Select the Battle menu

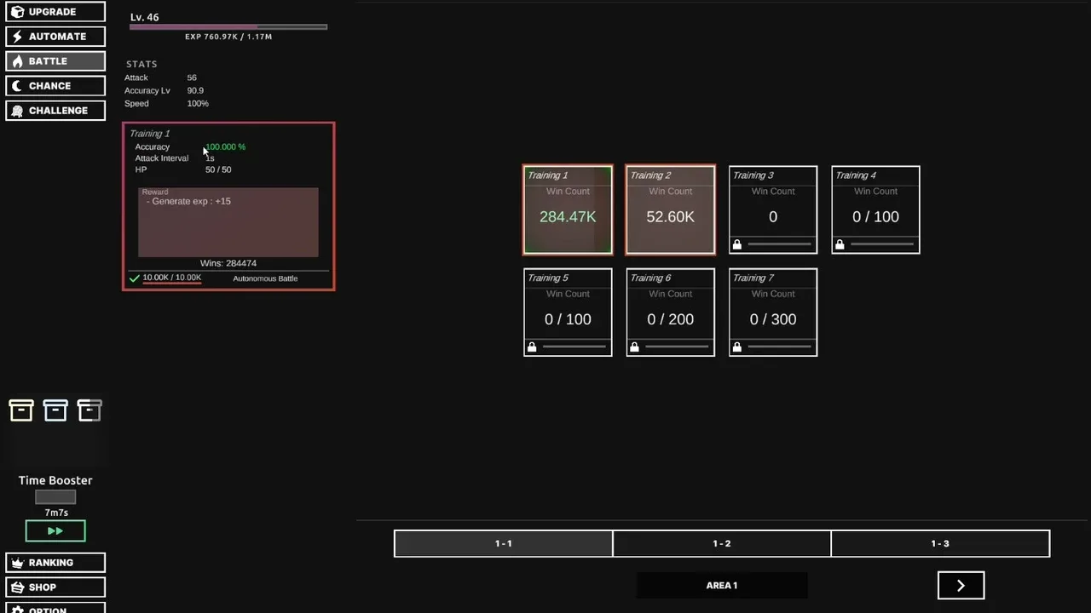55,61
